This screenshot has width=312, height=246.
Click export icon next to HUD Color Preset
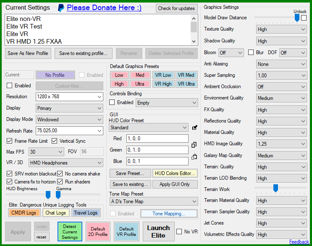pyautogui.click(x=194, y=128)
